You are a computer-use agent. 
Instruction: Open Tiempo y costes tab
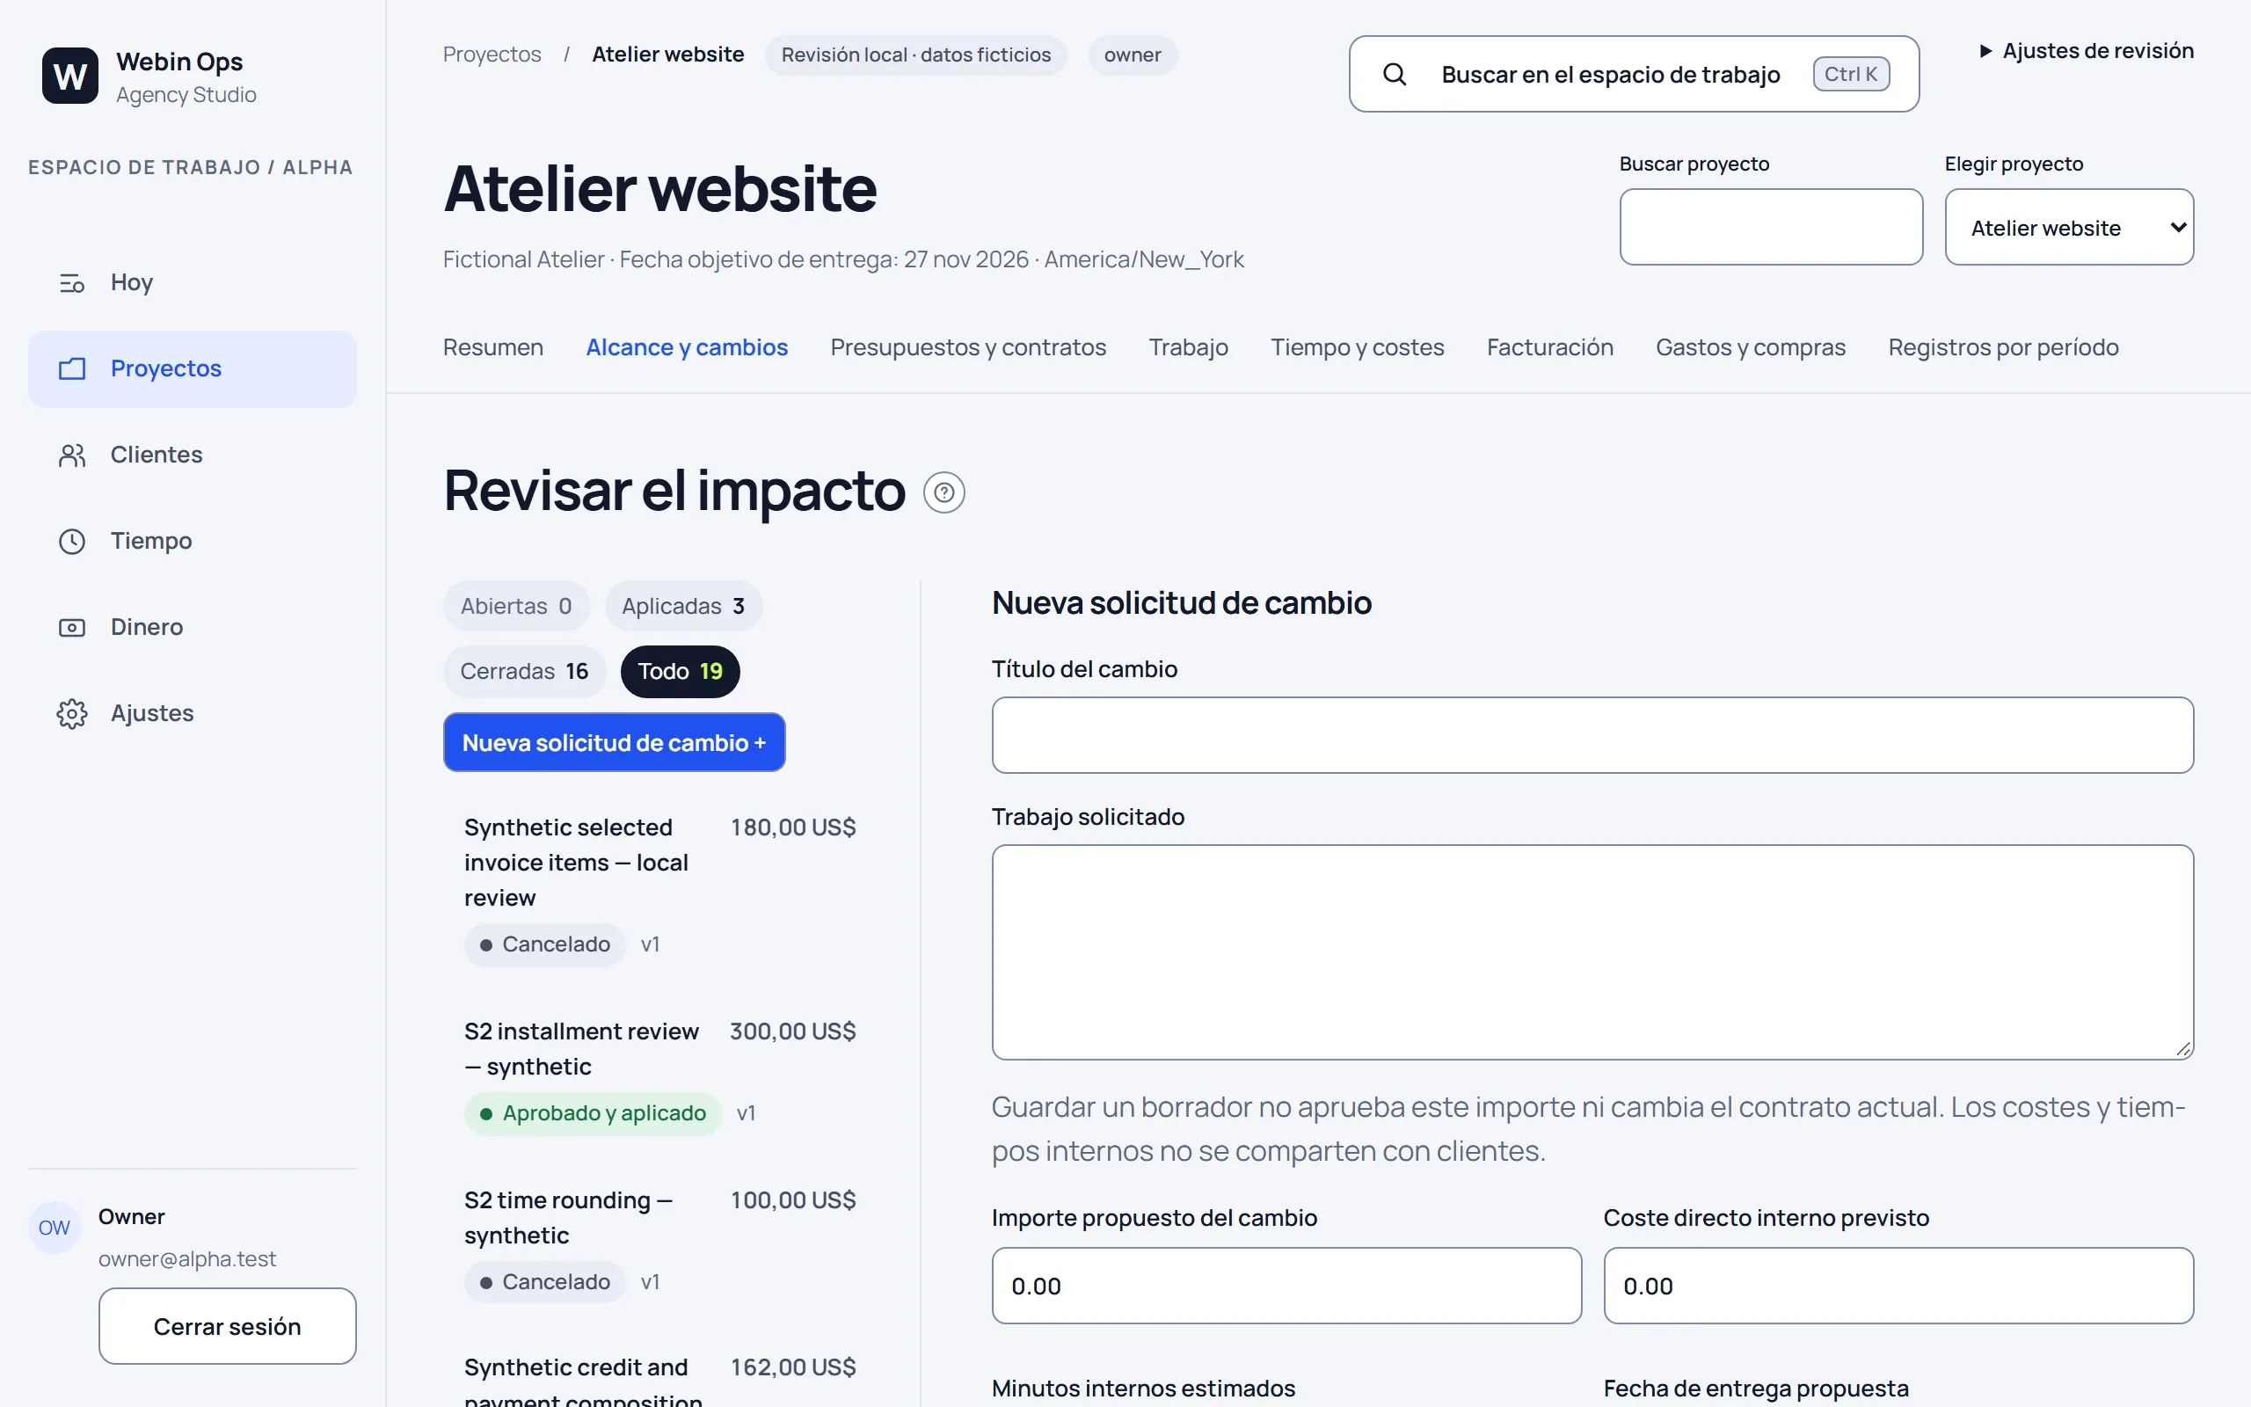(x=1357, y=347)
